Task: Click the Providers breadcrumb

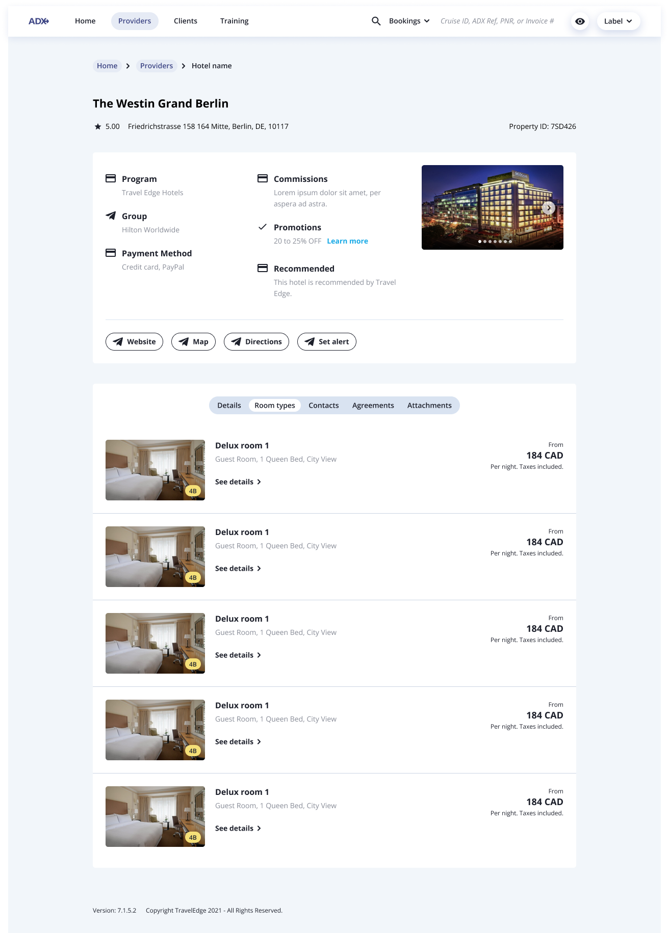Action: pyautogui.click(x=157, y=66)
